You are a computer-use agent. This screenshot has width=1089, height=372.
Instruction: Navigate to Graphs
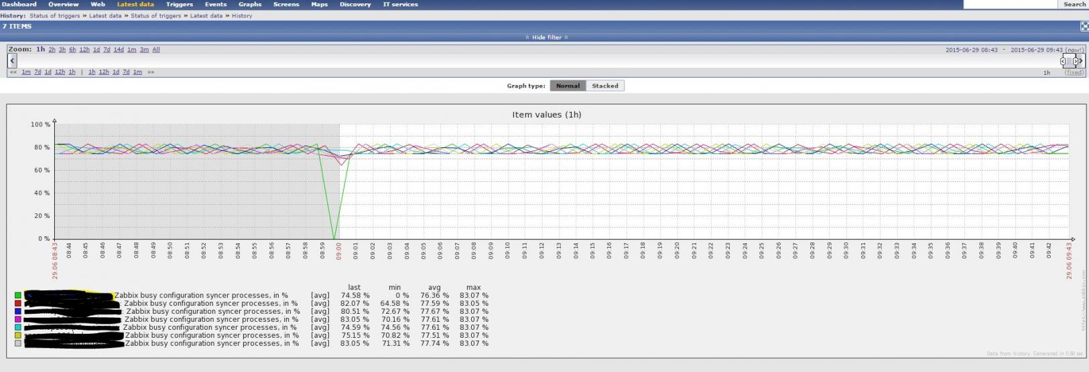pos(250,4)
